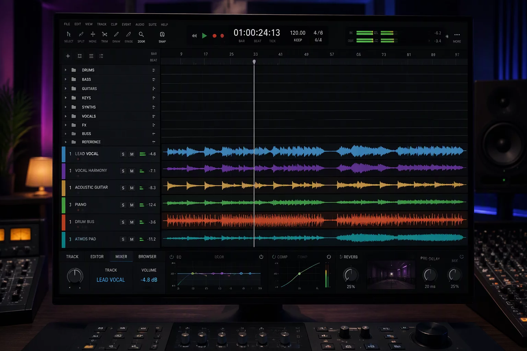
Task: Solo the Lead Vocal track
Action: (123, 154)
